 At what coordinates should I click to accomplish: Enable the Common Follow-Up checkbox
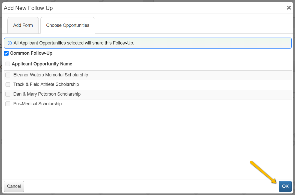click(x=6, y=53)
